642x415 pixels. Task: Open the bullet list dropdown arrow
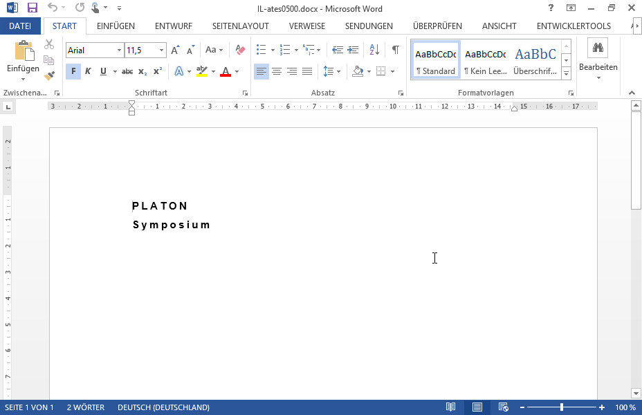[273, 50]
